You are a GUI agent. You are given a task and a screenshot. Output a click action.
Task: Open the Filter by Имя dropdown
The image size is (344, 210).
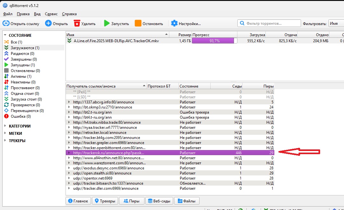(x=336, y=23)
